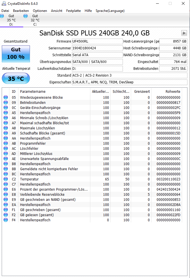Open the Ansicht menu
190x278 pixels.
tap(57, 11)
